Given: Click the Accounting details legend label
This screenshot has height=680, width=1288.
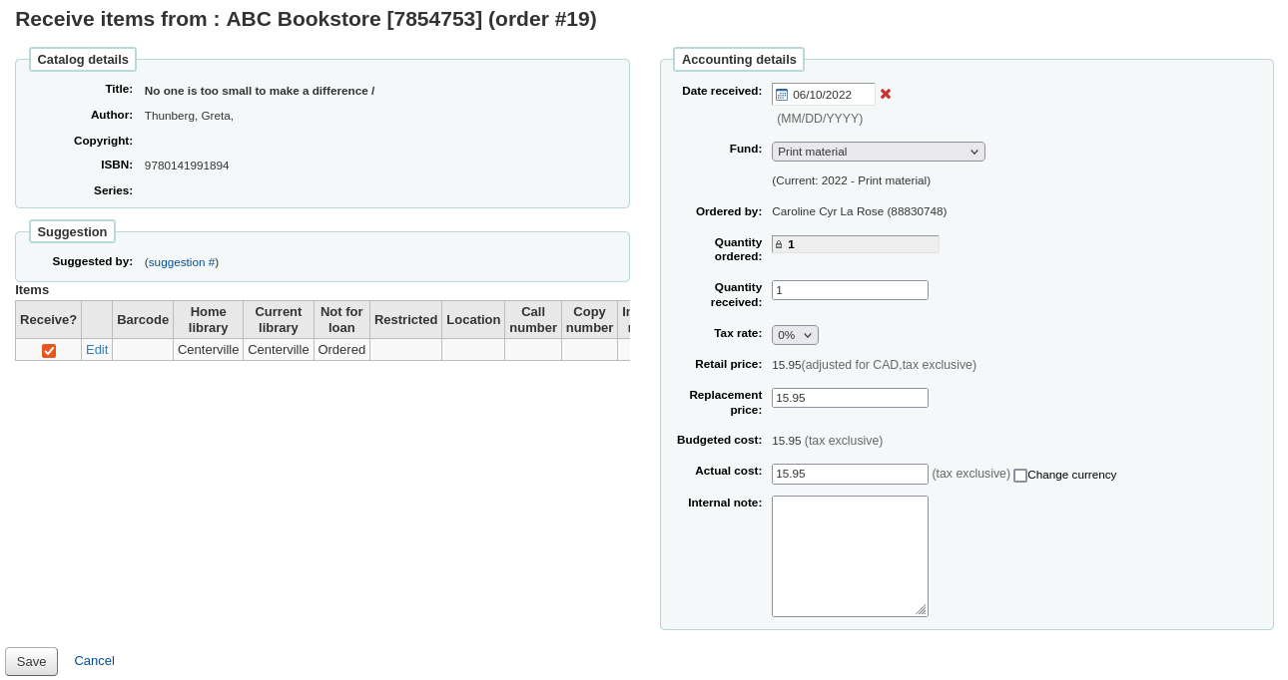Looking at the screenshot, I should (x=738, y=59).
